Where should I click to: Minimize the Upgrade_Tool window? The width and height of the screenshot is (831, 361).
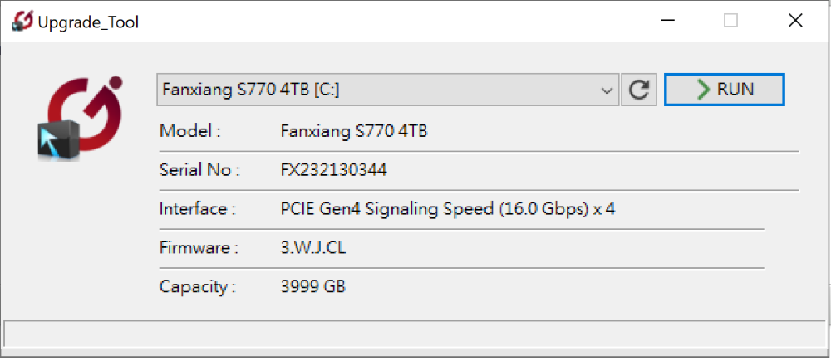click(666, 22)
